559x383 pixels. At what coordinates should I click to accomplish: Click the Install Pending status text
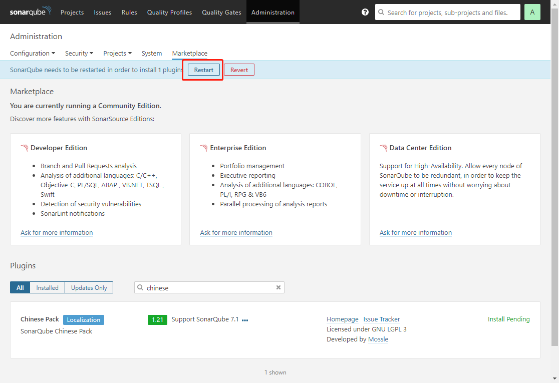tap(509, 319)
